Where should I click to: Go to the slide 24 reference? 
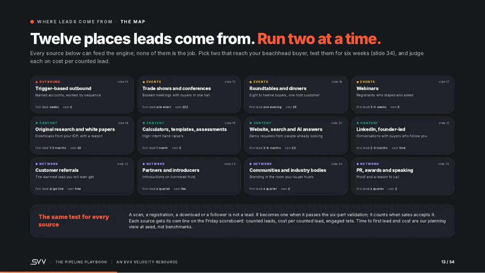(337, 164)
